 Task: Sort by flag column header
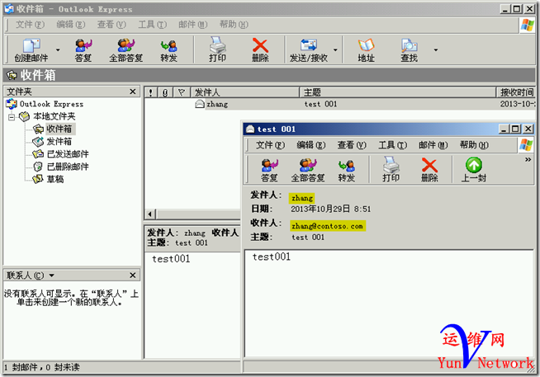coord(182,92)
